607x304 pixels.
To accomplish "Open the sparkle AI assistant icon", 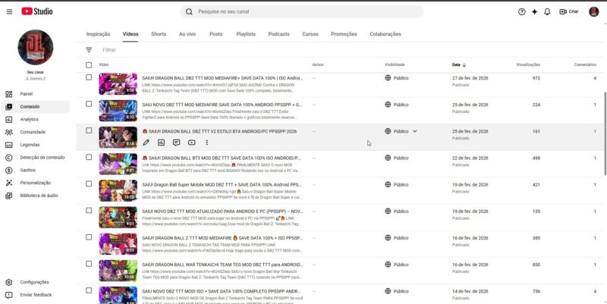I will (535, 11).
